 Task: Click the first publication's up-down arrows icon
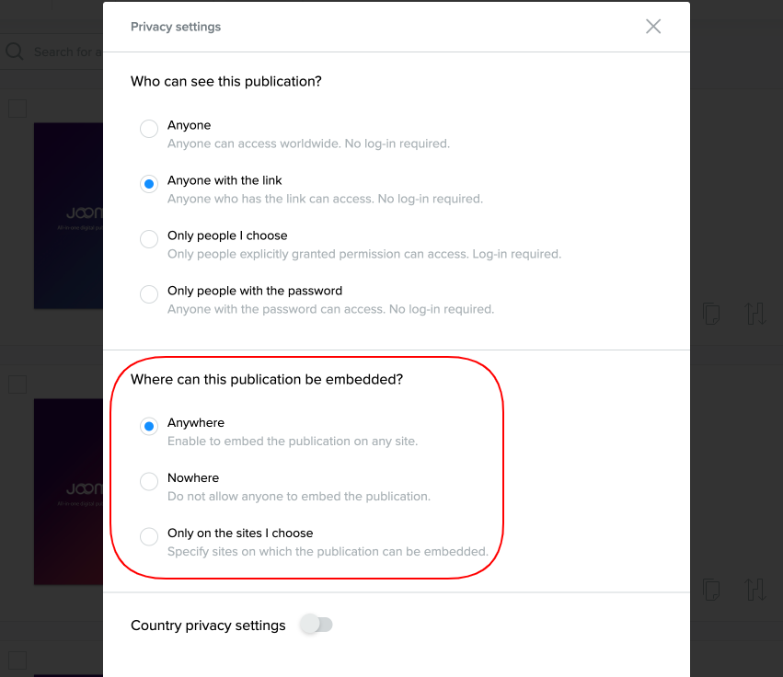point(755,313)
